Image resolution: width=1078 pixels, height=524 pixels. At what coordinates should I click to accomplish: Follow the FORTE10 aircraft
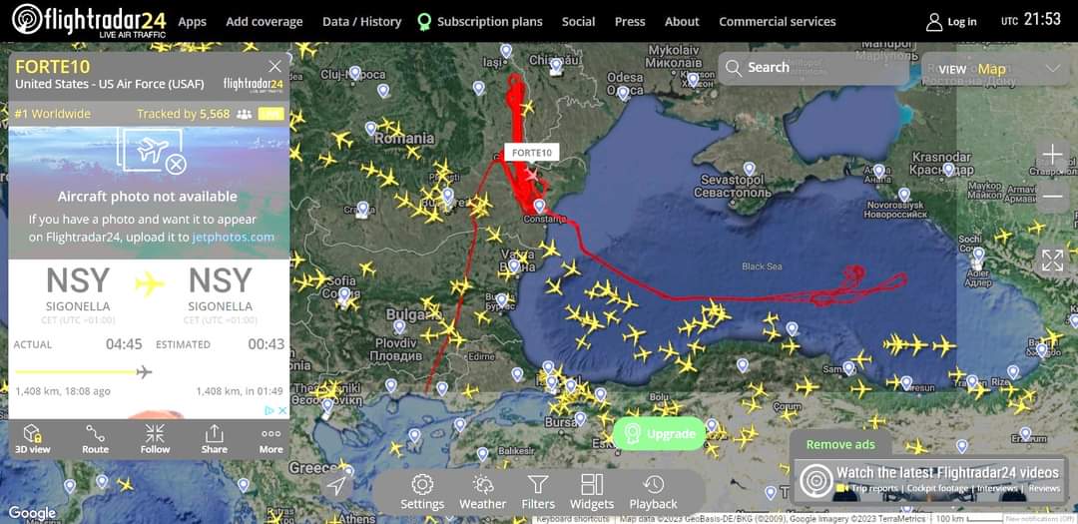(x=155, y=439)
